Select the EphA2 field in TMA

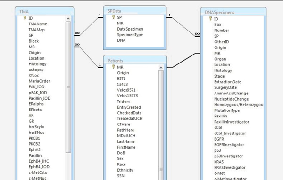point(34,150)
